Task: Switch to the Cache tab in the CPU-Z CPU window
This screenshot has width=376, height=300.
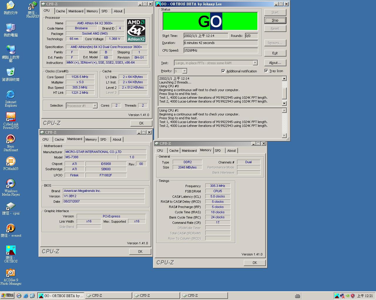Action: pos(61,11)
